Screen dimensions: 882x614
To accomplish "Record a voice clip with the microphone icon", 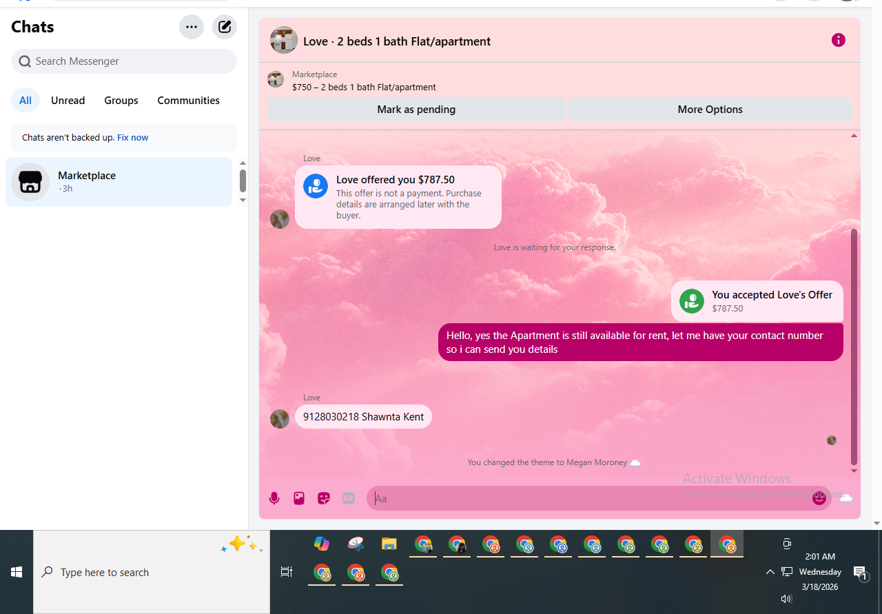I will (274, 498).
